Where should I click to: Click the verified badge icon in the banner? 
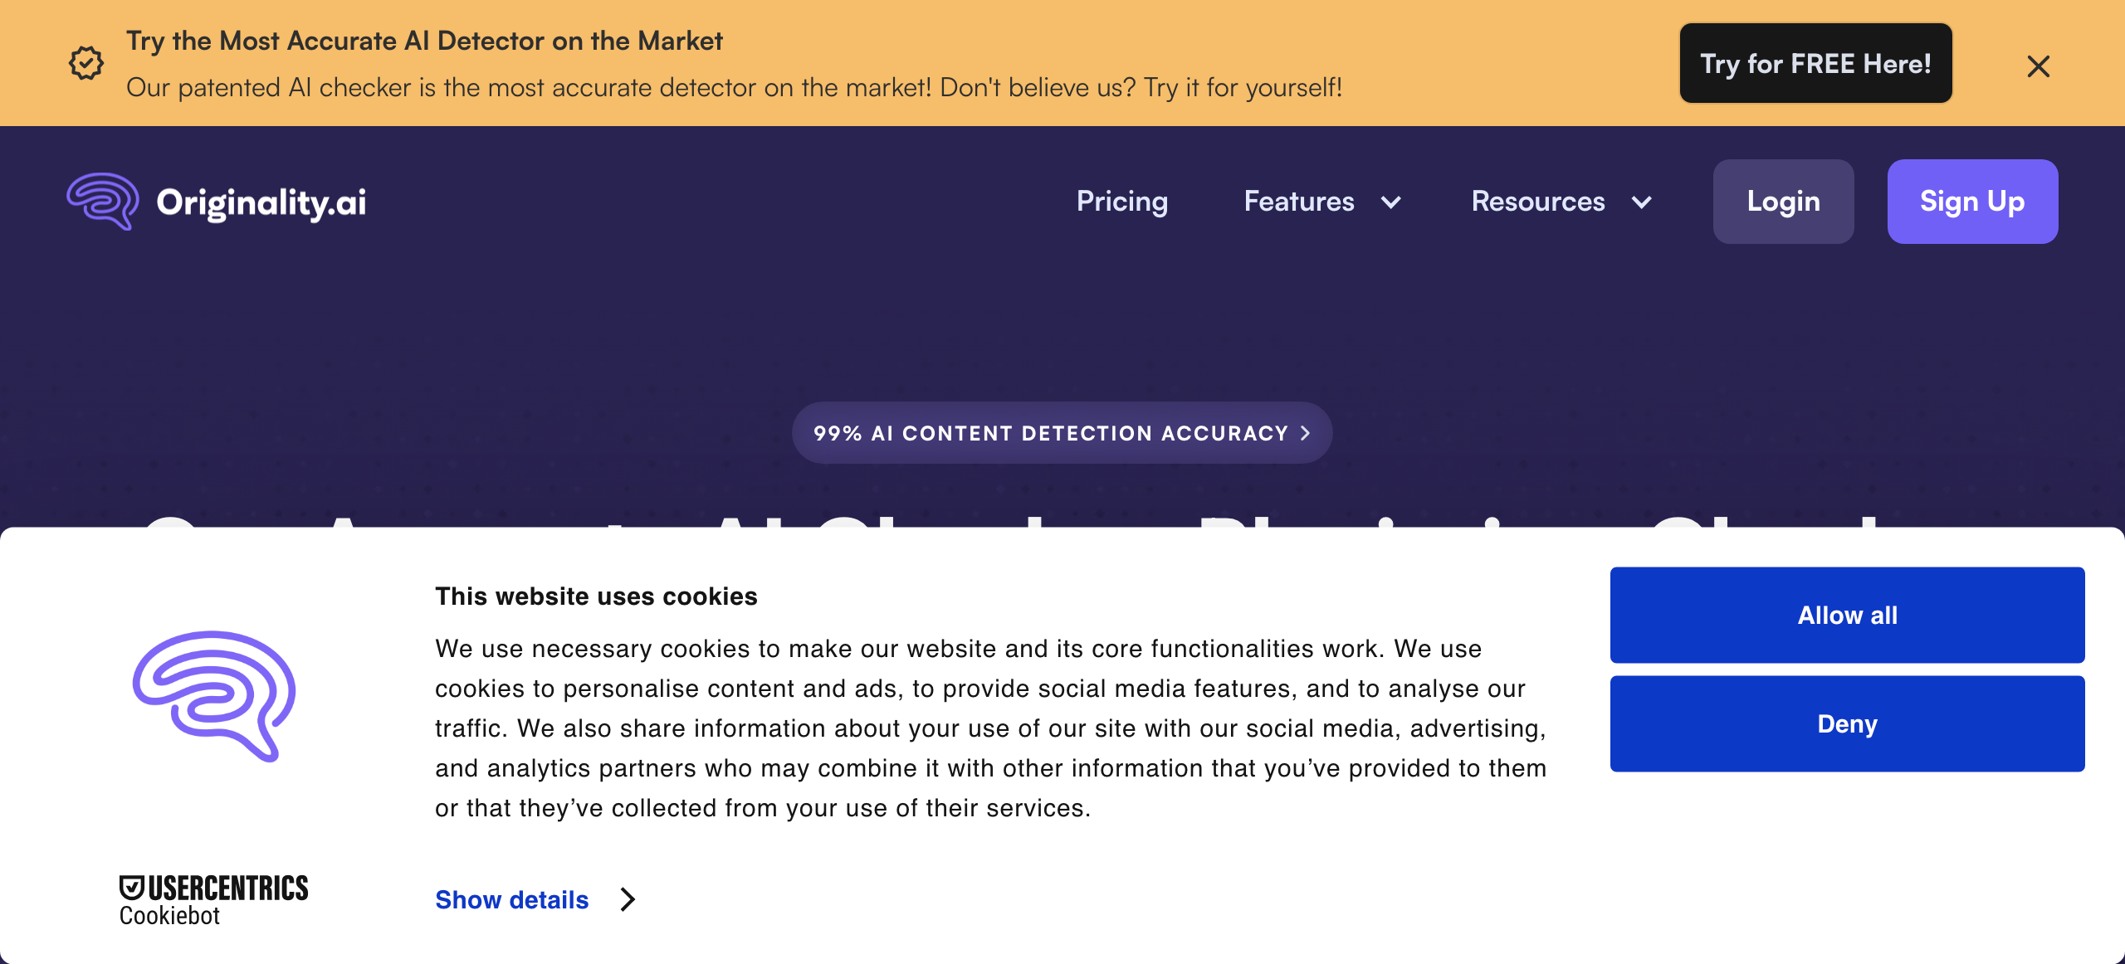pos(86,63)
